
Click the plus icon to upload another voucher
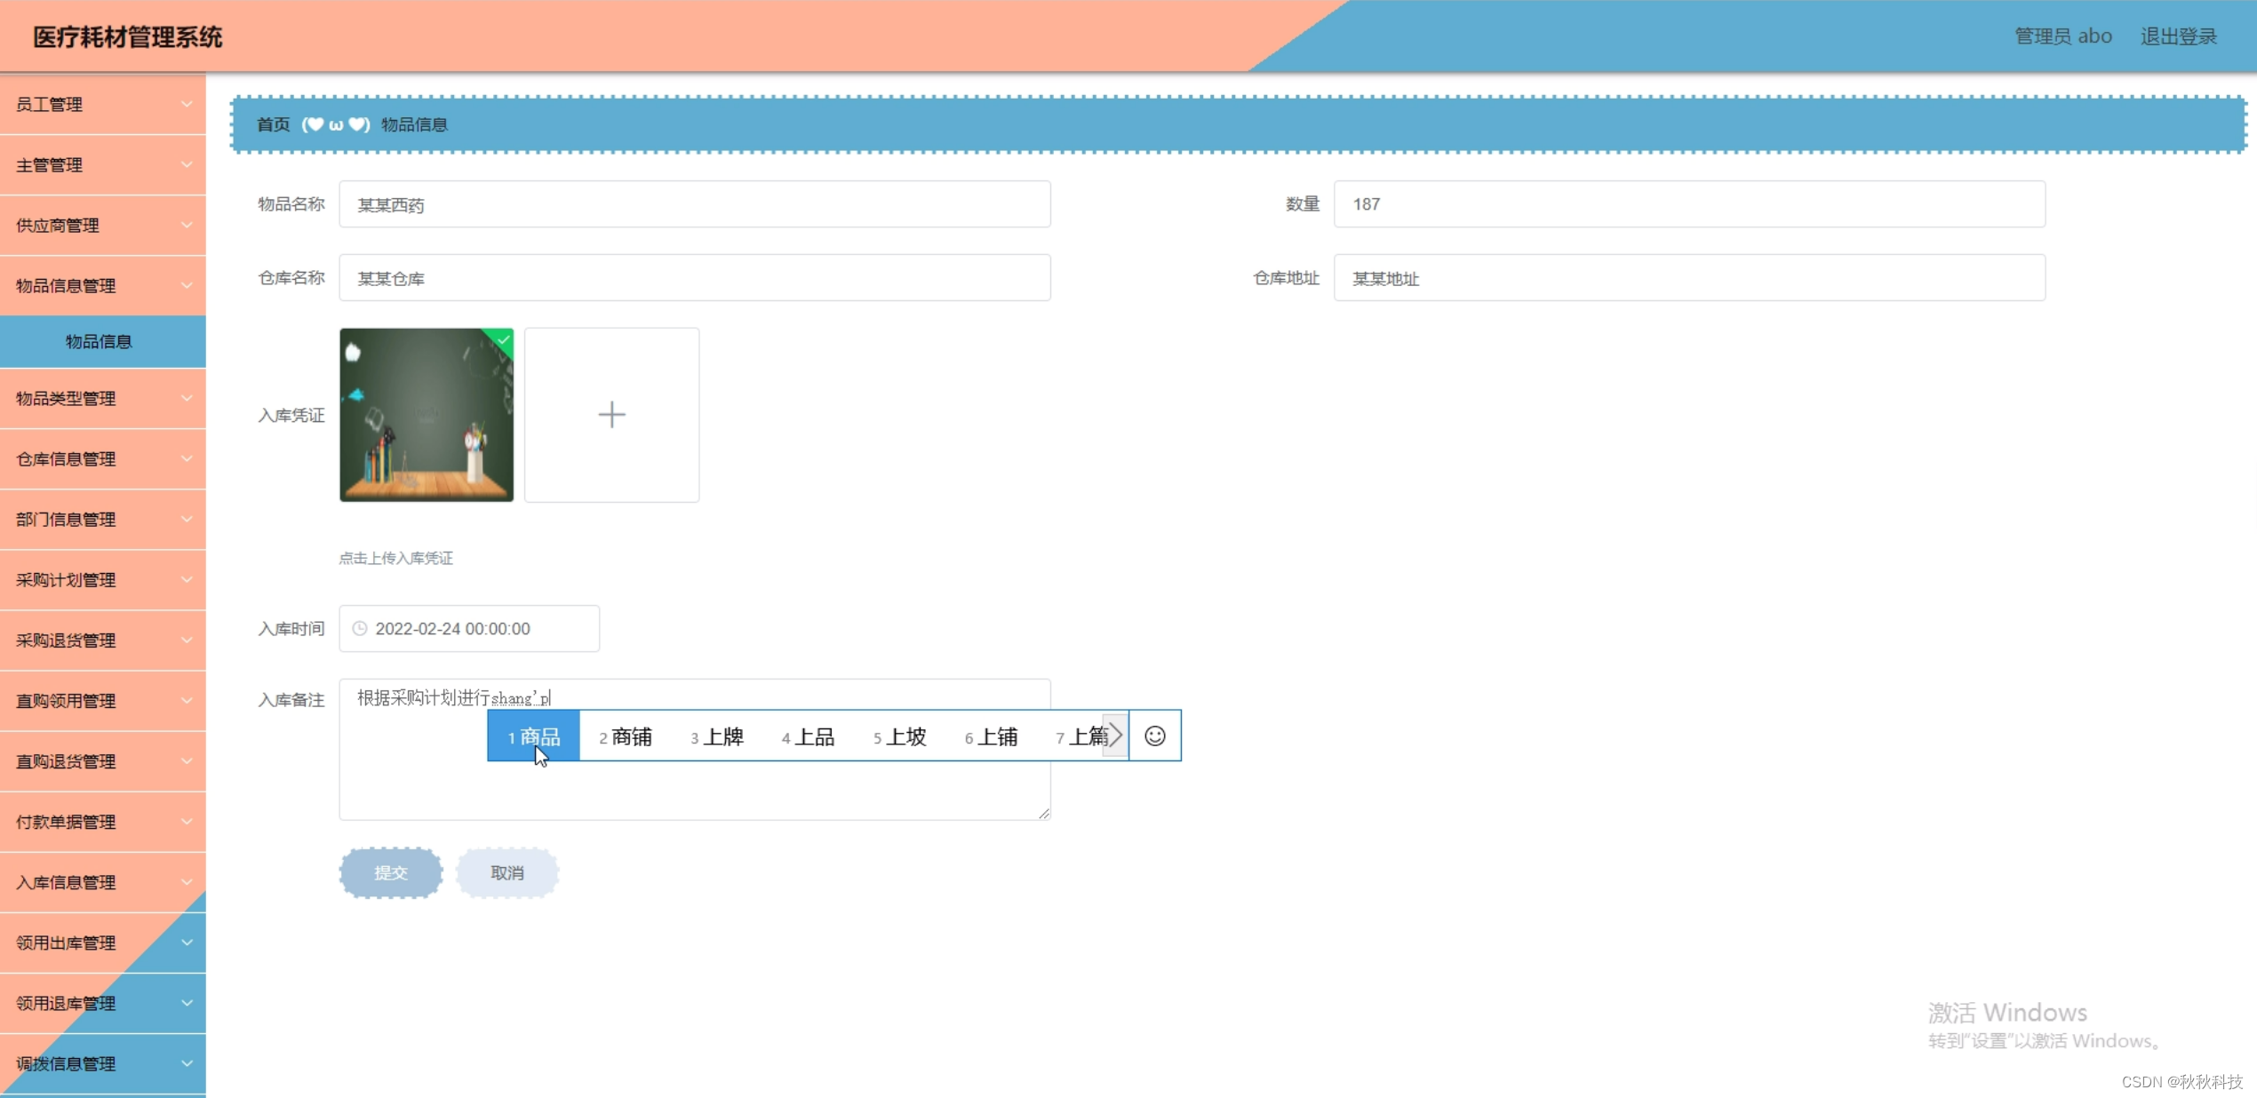(x=611, y=414)
